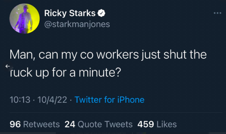Open Ricky Starks' circular profile picture
This screenshot has width=226, height=134.
(x=25, y=19)
